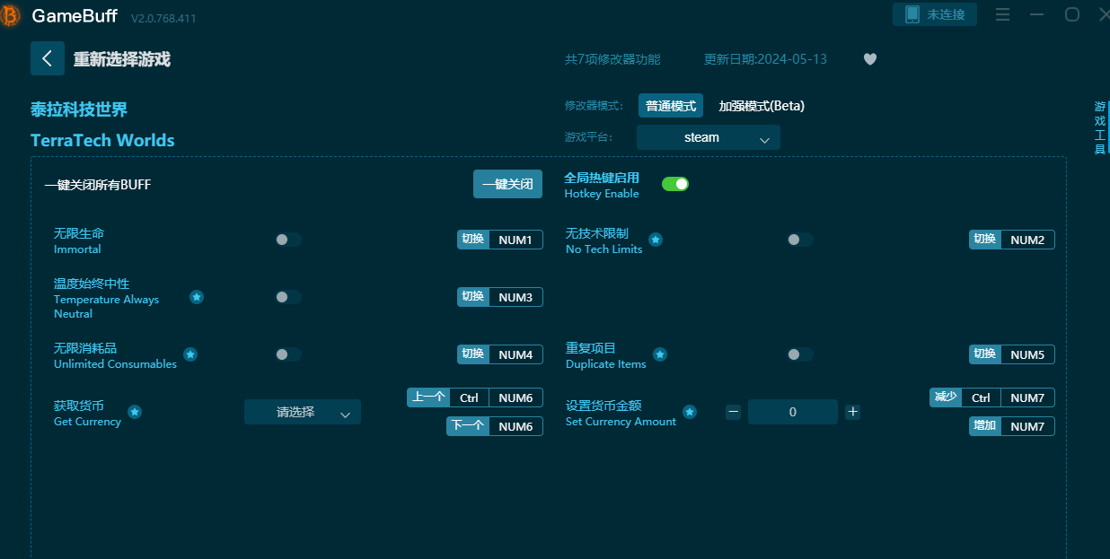Click the 一键关闭 button to disable all buffs
This screenshot has height=559, width=1110.
tap(507, 183)
